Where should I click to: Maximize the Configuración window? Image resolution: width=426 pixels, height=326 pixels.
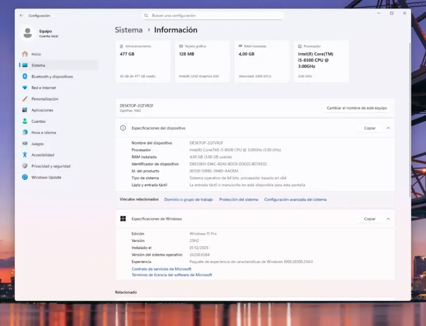click(x=391, y=13)
